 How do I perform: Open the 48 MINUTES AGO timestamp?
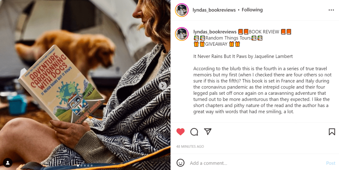190,146
